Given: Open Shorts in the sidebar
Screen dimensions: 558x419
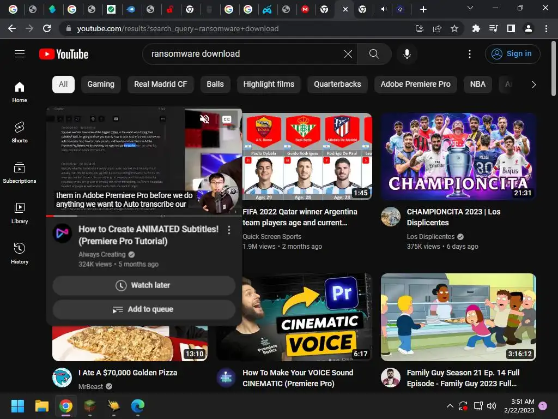Looking at the screenshot, I should click(x=20, y=132).
